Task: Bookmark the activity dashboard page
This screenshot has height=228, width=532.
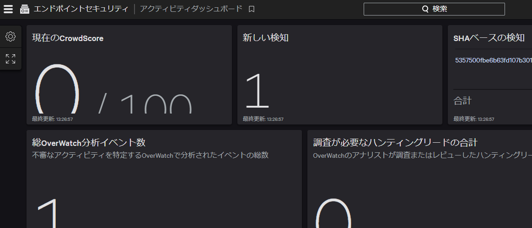Action: pos(252,9)
